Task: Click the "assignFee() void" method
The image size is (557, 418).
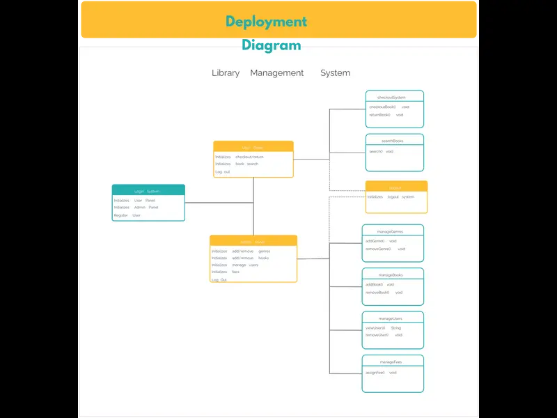Action: pos(381,373)
